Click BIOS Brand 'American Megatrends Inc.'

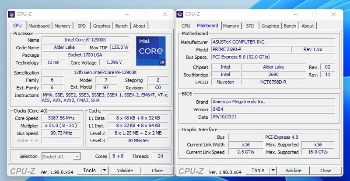click(273, 102)
